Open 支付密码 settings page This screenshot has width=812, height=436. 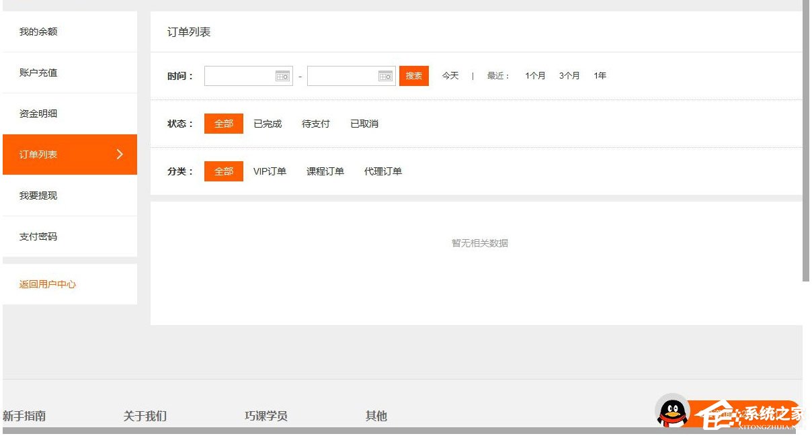click(37, 236)
